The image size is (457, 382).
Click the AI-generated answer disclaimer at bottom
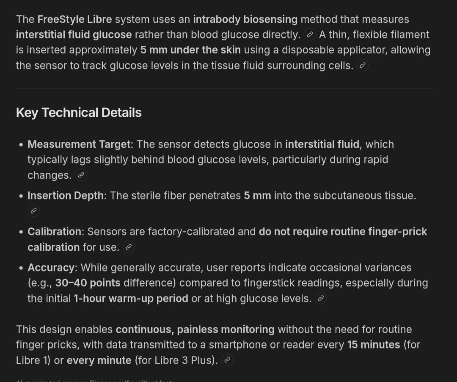point(96,381)
